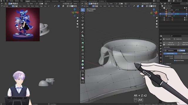Screen dimensions: 188x105
Task: Click the pan hand icon in left viewport
Action: point(78,21)
